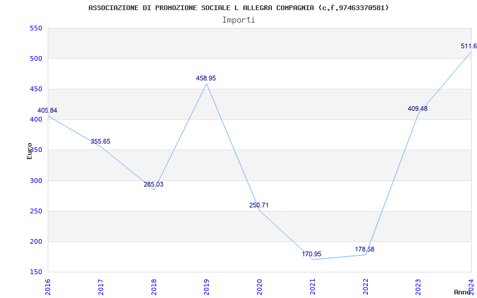The image size is (477, 298).
Task: Click the Euro vertical axis title
Action: [x=29, y=151]
